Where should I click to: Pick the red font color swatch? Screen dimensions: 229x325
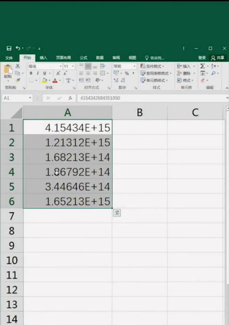(55, 80)
